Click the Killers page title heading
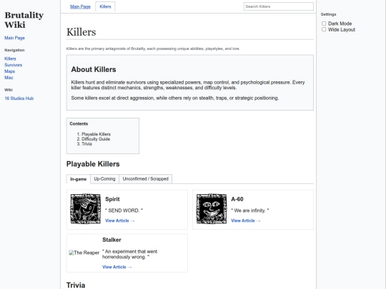 coord(81,32)
